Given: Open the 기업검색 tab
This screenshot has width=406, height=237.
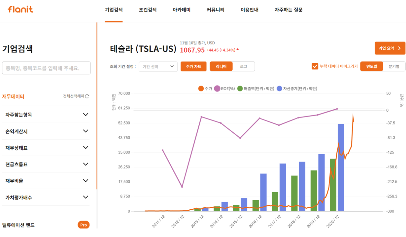Looking at the screenshot, I should (114, 10).
